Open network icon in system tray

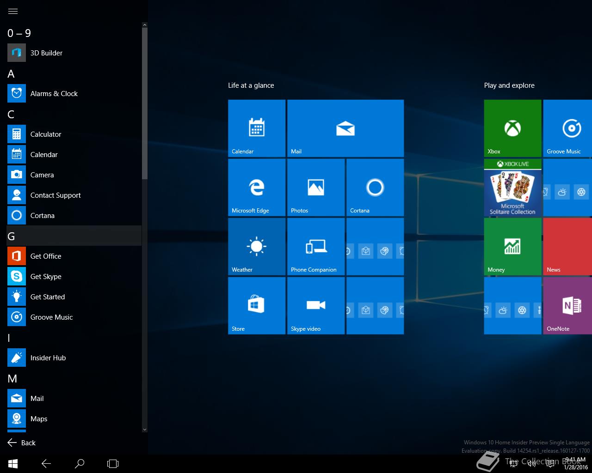pos(513,464)
